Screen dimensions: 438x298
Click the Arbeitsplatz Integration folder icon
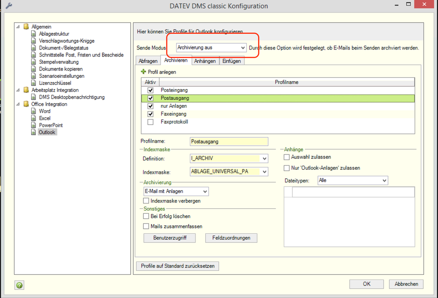26,90
